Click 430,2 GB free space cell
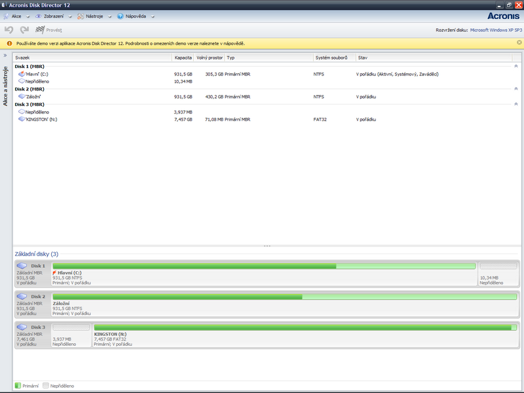This screenshot has width=524, height=393. [x=214, y=96]
